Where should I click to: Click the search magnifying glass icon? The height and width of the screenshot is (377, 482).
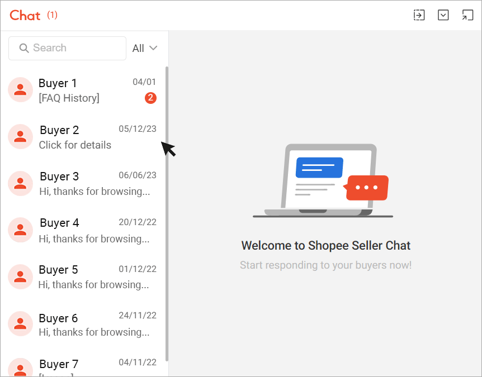(x=24, y=49)
